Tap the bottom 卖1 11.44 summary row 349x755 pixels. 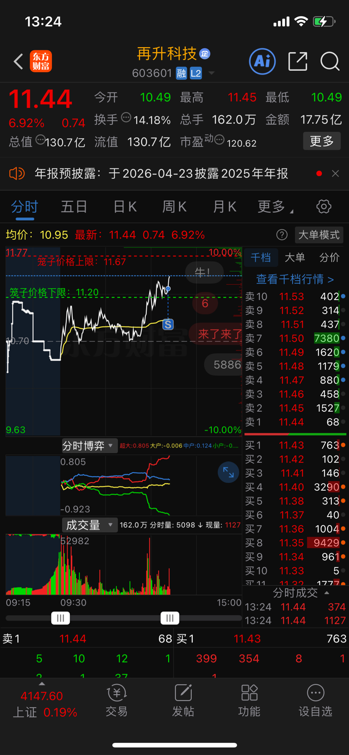click(x=87, y=639)
